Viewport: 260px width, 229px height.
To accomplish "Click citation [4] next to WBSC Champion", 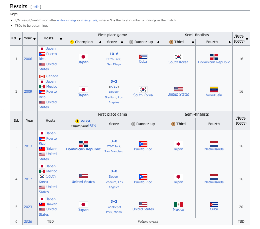I will point(90,125).
